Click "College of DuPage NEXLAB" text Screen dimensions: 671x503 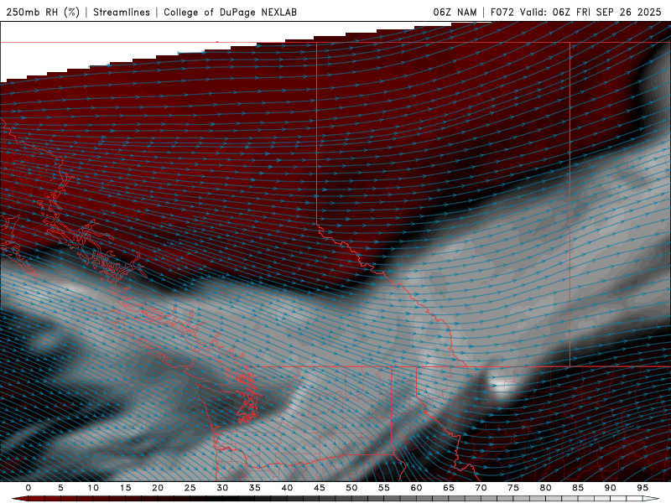click(230, 12)
